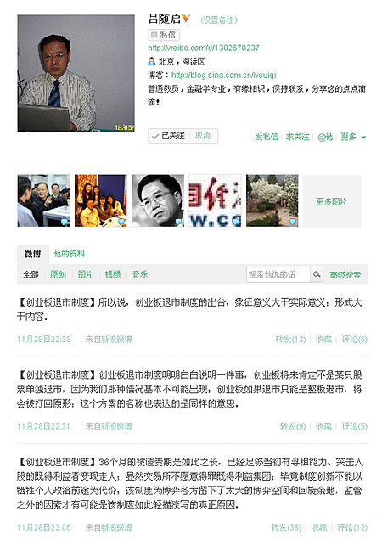Open 高级搜索 advanced search

coord(345,275)
